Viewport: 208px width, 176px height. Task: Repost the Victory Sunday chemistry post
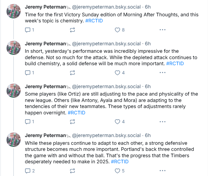(x=72, y=30)
